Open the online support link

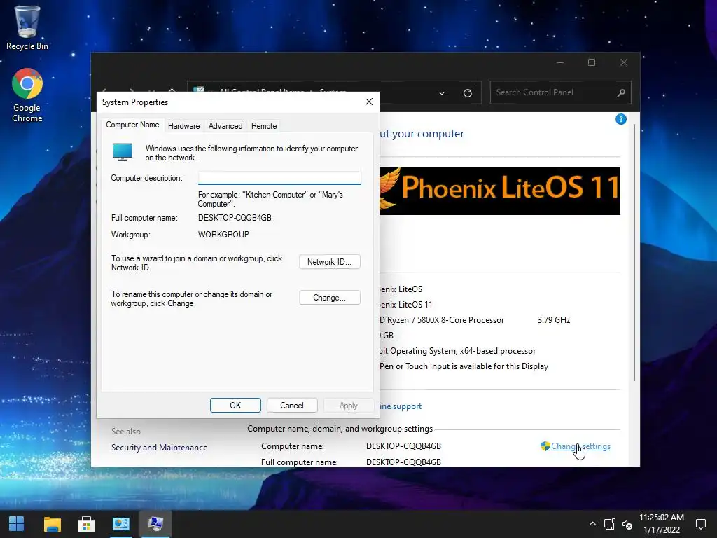click(400, 406)
